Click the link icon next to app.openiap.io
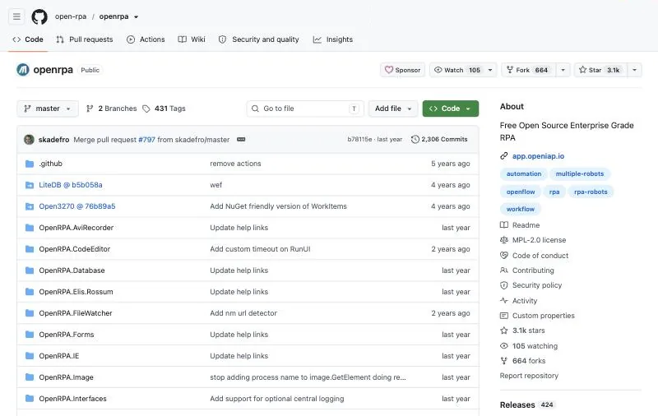The width and height of the screenshot is (658, 416). [x=504, y=156]
